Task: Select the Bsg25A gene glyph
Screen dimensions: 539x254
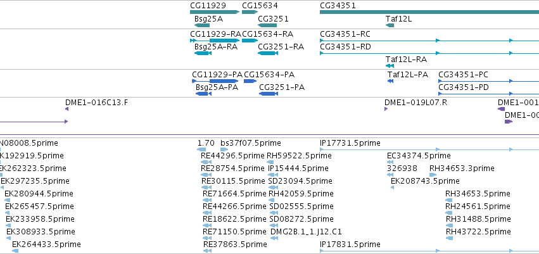Action: coord(202,25)
